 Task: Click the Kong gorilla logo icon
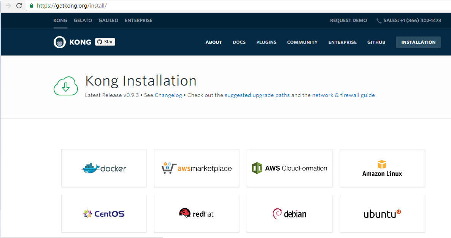point(60,42)
